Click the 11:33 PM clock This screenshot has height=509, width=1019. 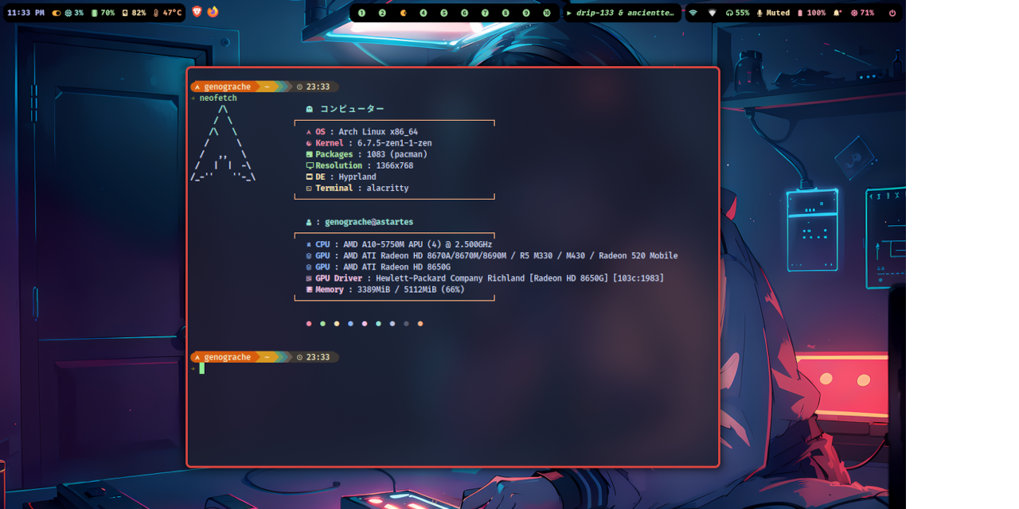(x=25, y=13)
